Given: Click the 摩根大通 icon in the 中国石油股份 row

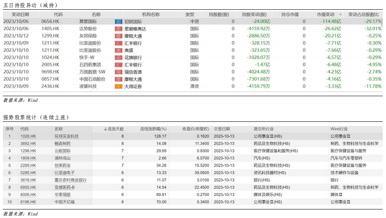Looking at the screenshot, I should 119,79.
